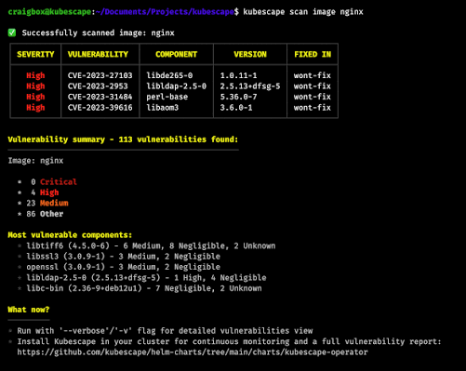Screen dimensions: 466x371
Task: Click version 5.36.0-7 cell
Action: [x=238, y=97]
